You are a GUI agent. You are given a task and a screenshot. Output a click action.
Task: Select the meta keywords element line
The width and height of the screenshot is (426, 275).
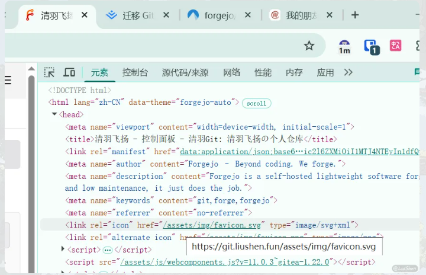point(171,201)
